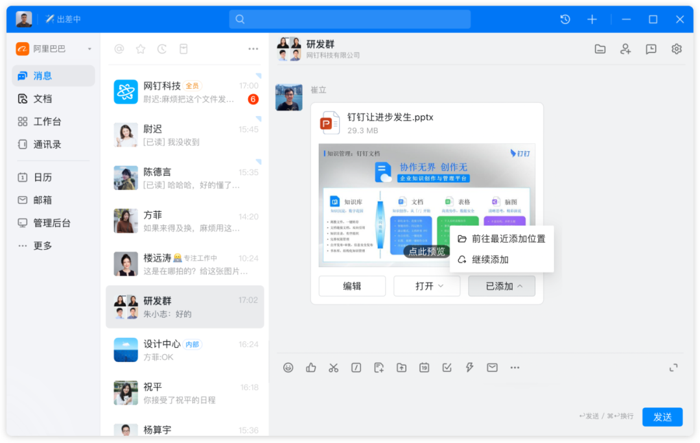Open the chat with 陈德言
Screen dimensions: 700x443
click(x=185, y=178)
